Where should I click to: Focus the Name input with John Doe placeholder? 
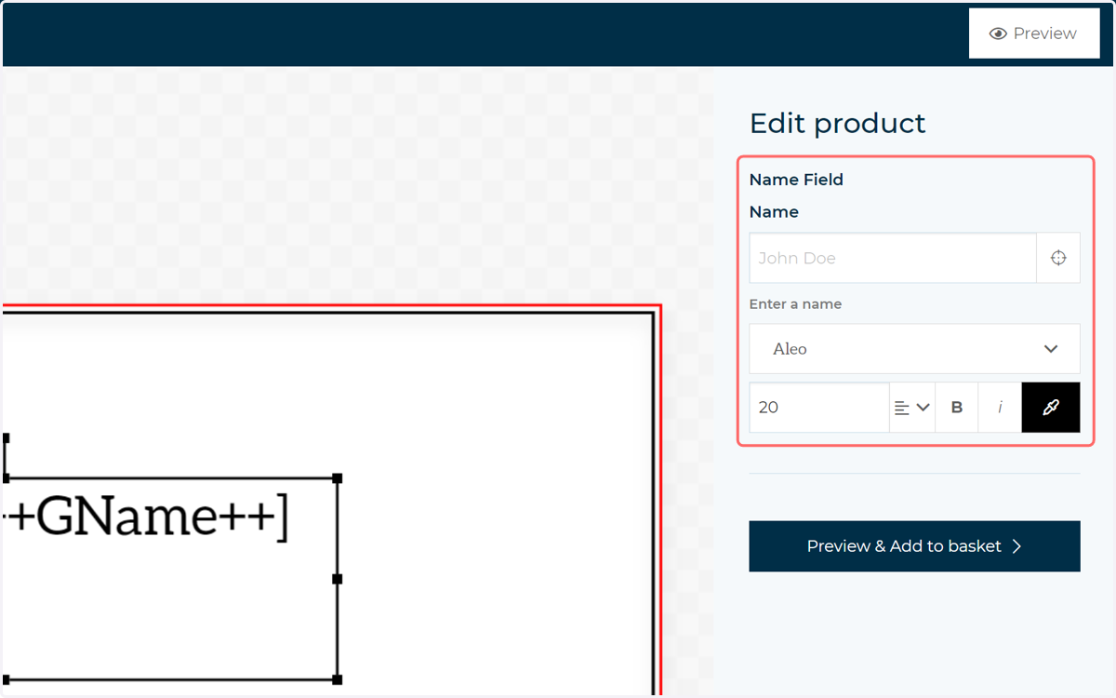[893, 258]
